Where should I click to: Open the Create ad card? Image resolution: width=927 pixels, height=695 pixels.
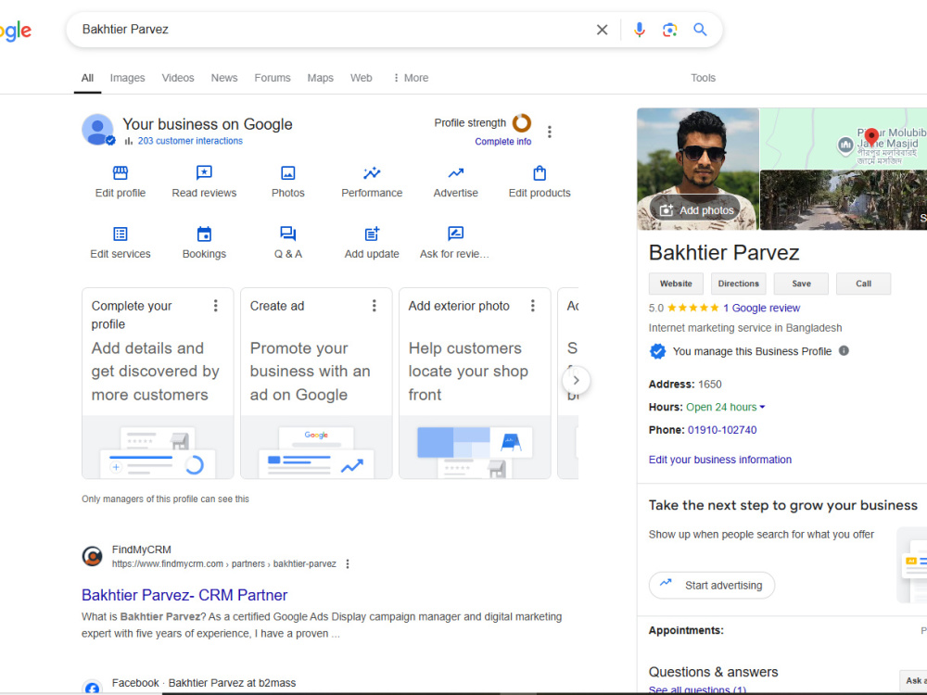[316, 384]
